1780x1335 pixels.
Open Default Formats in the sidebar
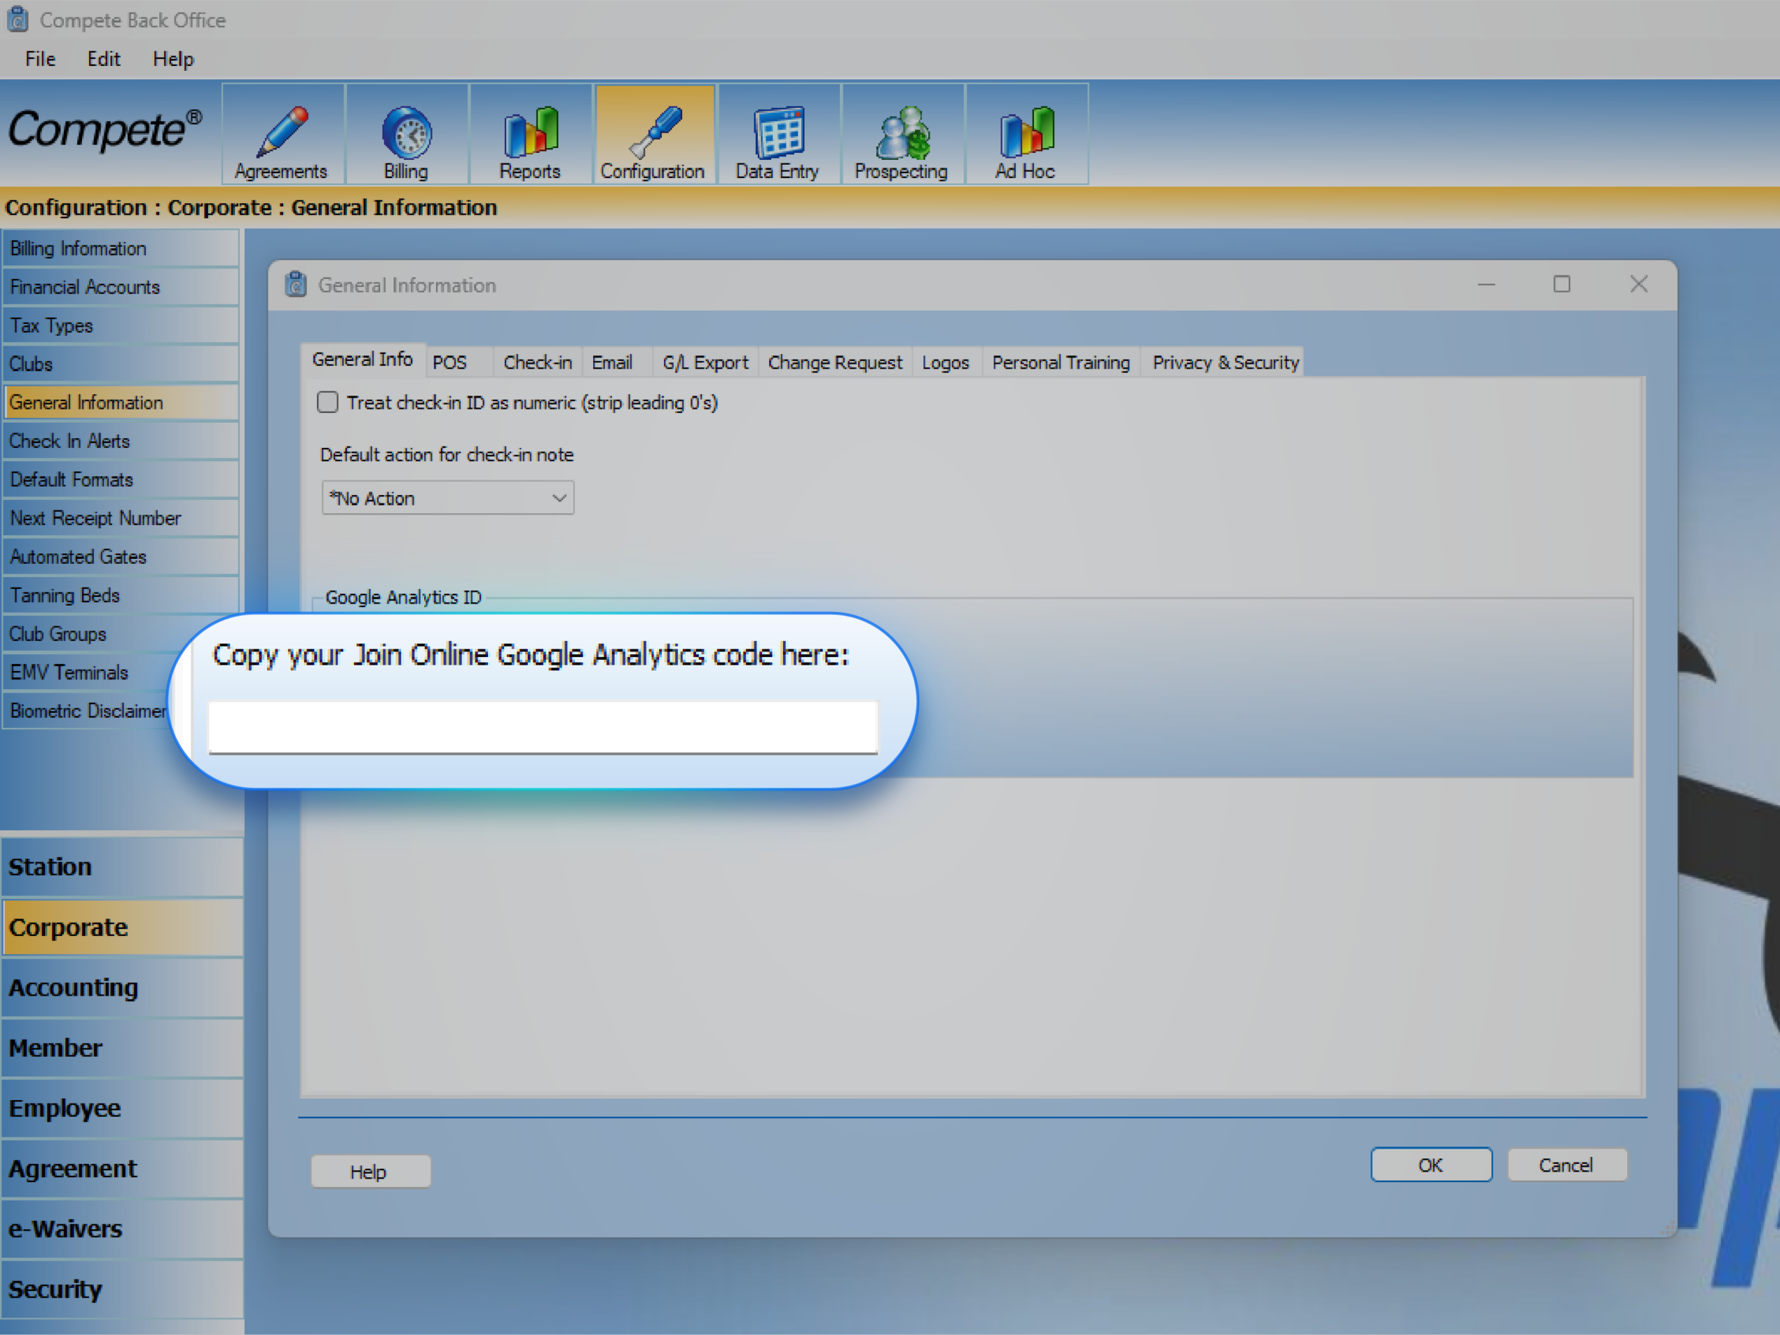tap(121, 480)
